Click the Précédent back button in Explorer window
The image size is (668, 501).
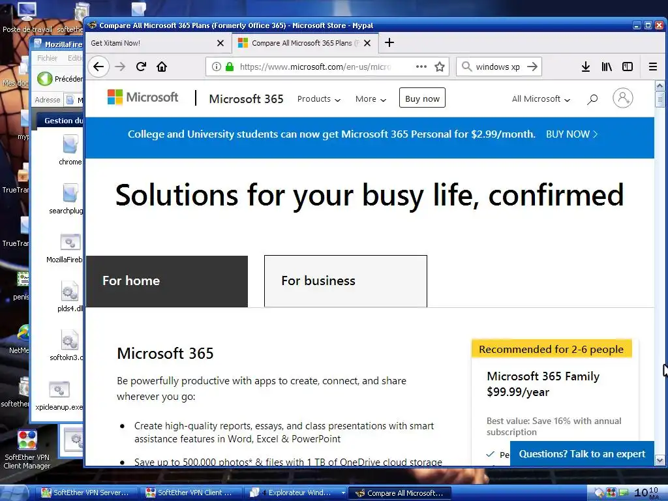(x=60, y=79)
